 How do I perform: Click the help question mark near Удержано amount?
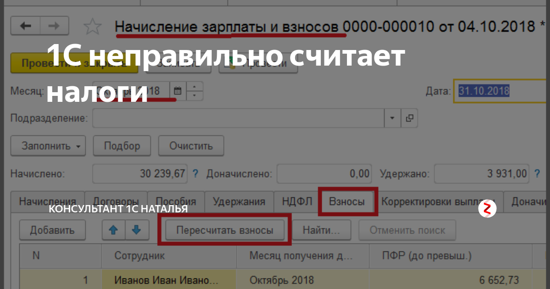coord(536,173)
